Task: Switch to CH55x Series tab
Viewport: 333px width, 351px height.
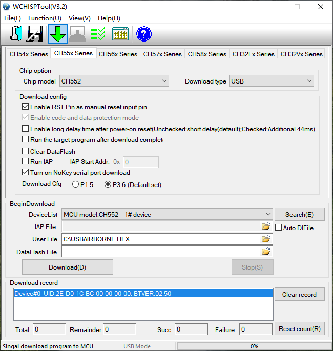Action: 73,53
